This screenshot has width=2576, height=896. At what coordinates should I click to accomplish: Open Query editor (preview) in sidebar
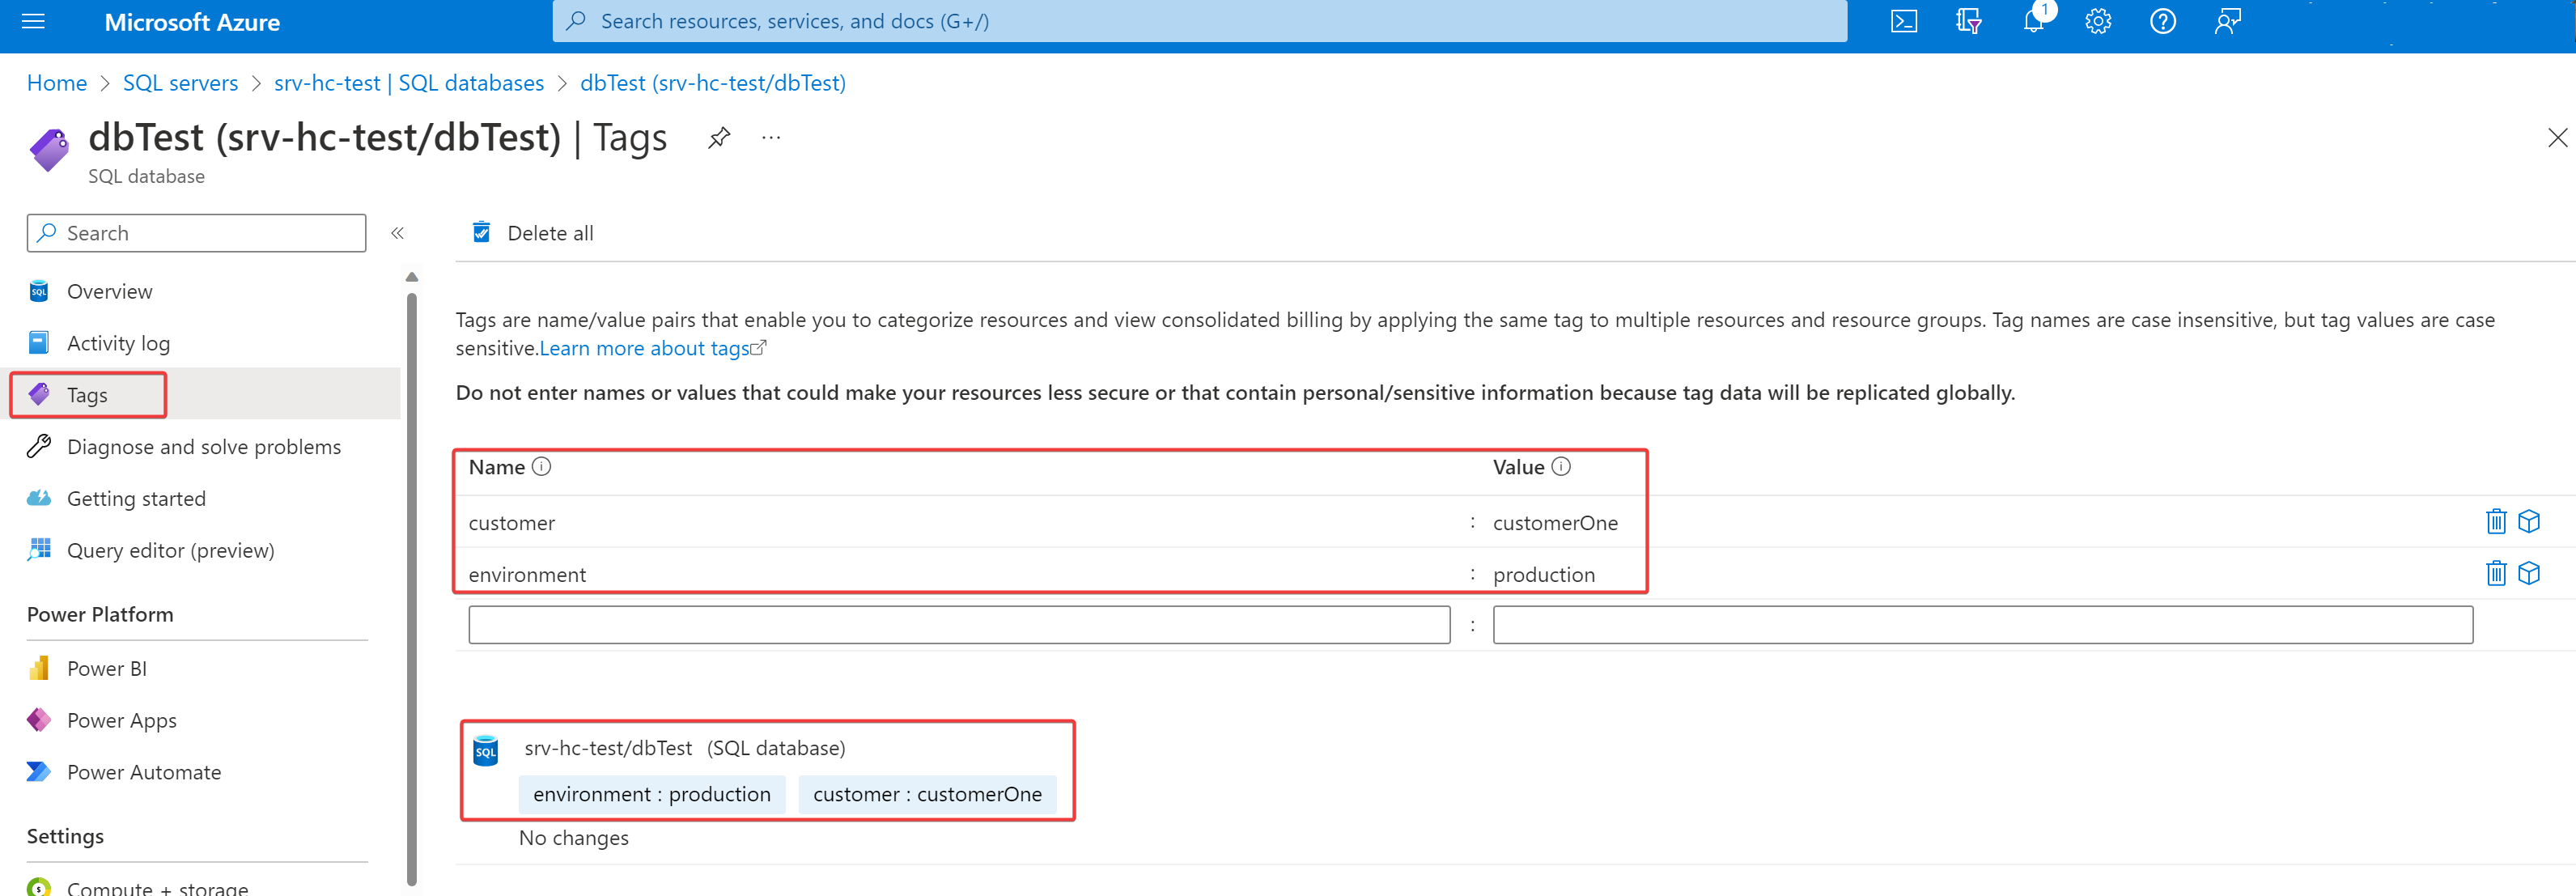click(x=170, y=550)
